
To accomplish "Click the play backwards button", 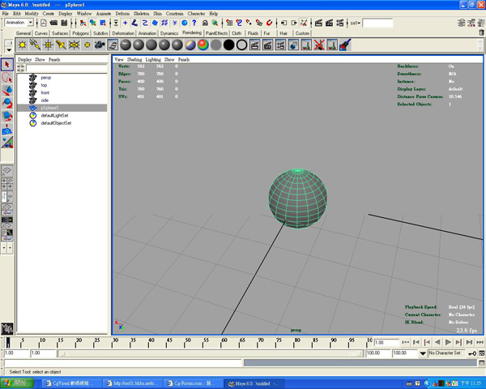I will [437, 342].
